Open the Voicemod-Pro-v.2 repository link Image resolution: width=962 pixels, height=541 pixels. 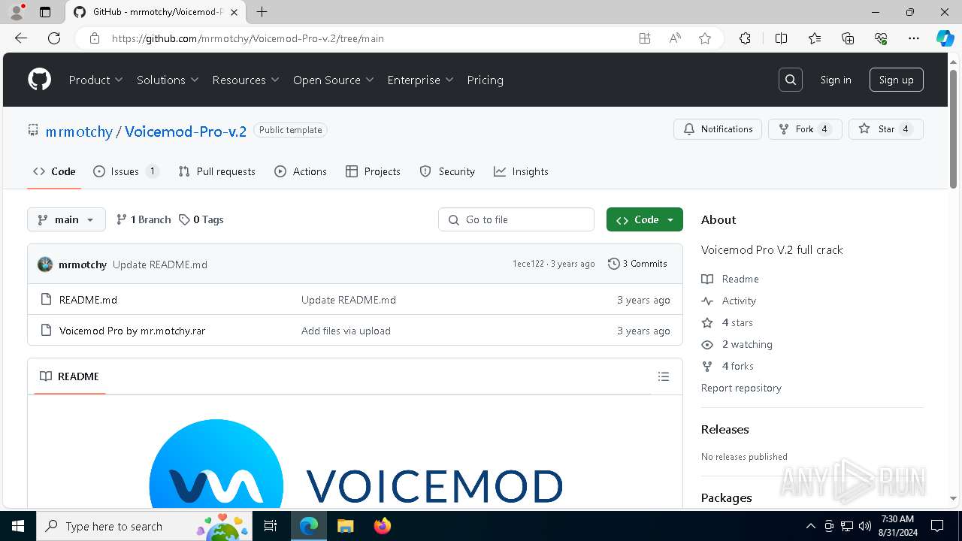[x=186, y=131]
